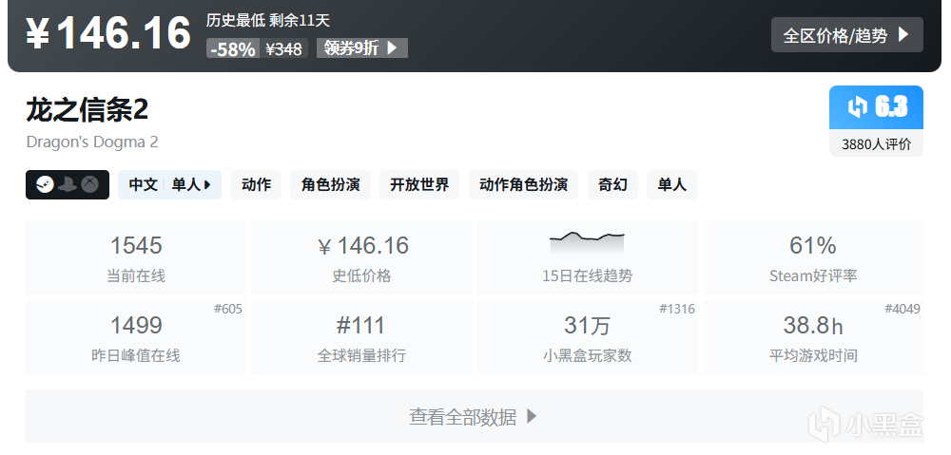Click the Xbox platform icon
The height and width of the screenshot is (455, 951).
click(89, 185)
